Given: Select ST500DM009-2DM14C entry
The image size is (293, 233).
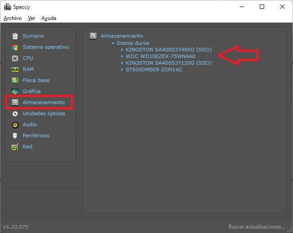Looking at the screenshot, I should click(x=154, y=70).
